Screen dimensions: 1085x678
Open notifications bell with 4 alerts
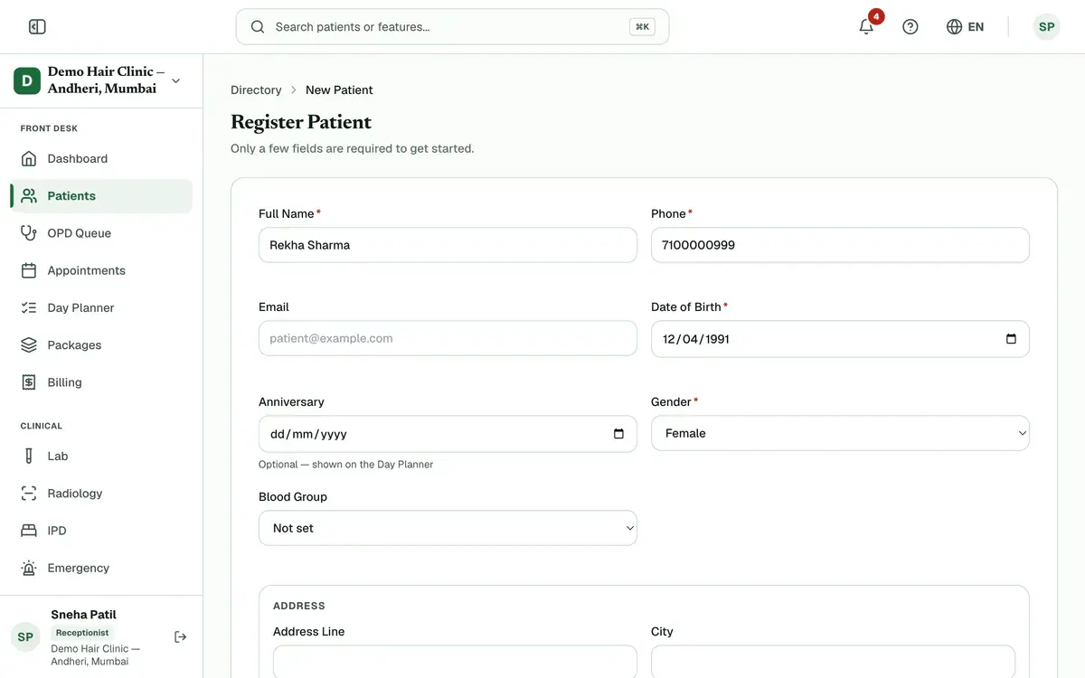click(x=866, y=26)
